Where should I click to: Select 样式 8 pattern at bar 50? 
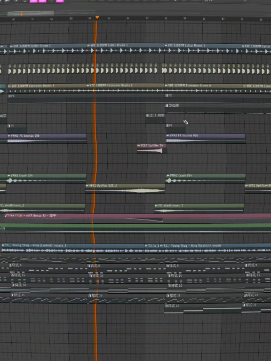point(48,268)
